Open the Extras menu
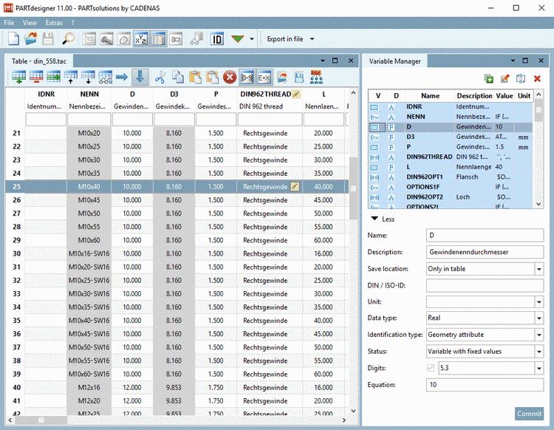Screen dimensions: 554x430 pyautogui.click(x=54, y=23)
